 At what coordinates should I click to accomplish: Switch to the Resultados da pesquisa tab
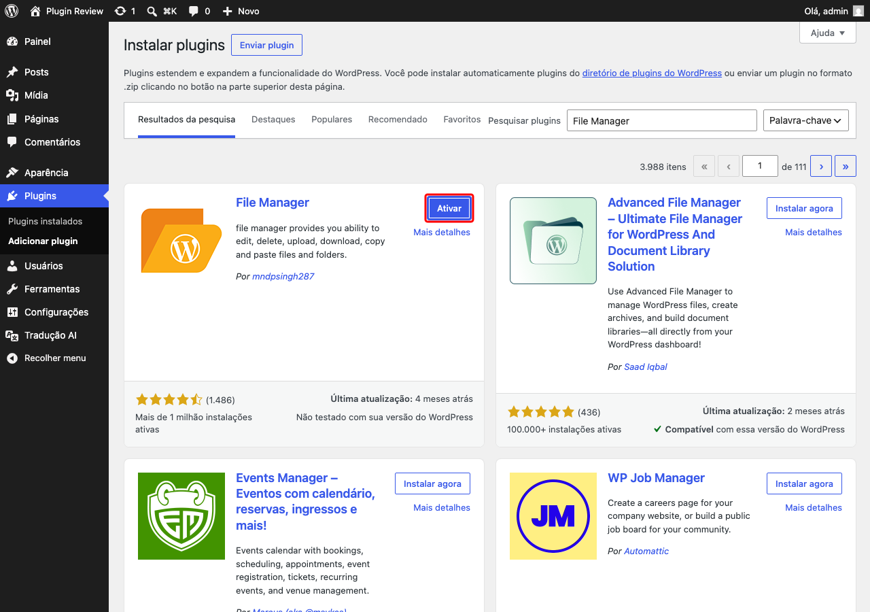pyautogui.click(x=186, y=120)
